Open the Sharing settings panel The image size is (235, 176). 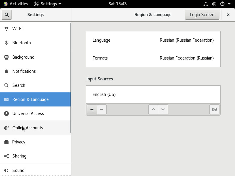coord(35,156)
